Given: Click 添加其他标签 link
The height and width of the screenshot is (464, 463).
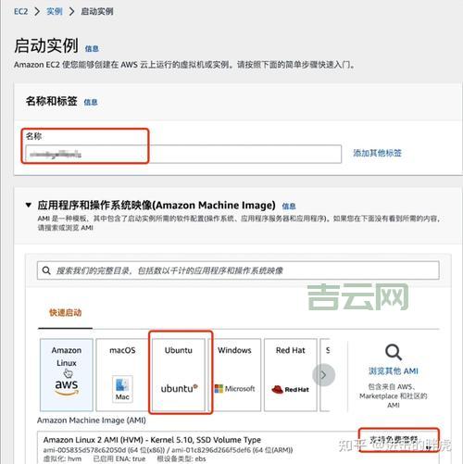Looking at the screenshot, I should pyautogui.click(x=377, y=153).
